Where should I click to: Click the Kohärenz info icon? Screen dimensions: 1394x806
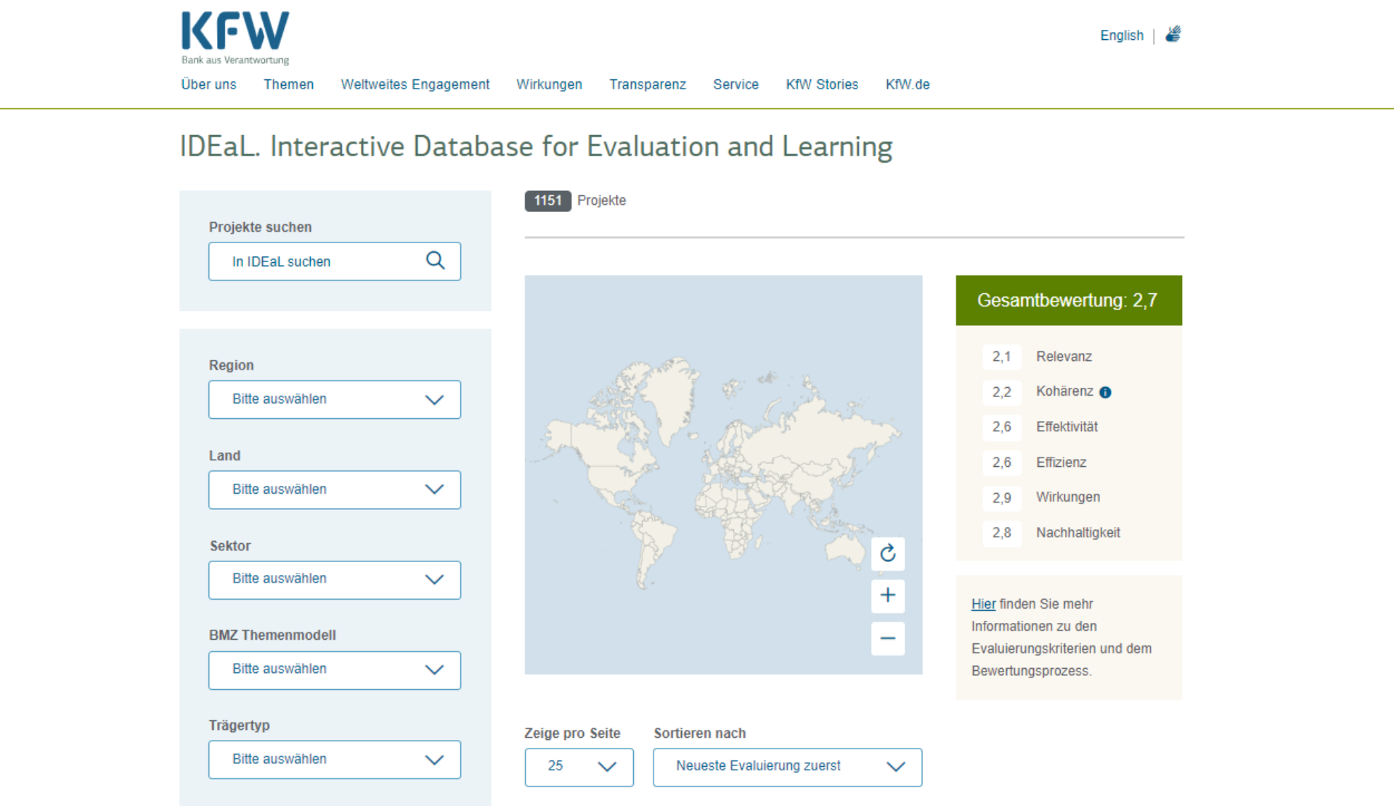coord(1105,392)
